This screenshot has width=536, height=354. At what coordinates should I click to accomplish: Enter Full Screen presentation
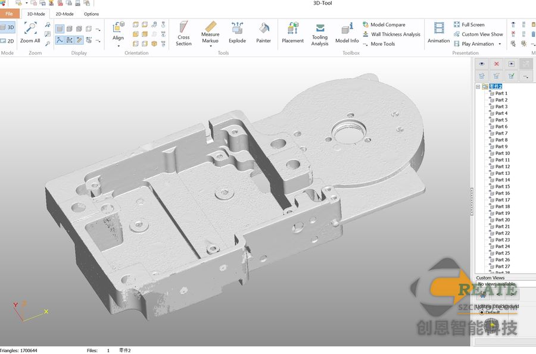469,24
